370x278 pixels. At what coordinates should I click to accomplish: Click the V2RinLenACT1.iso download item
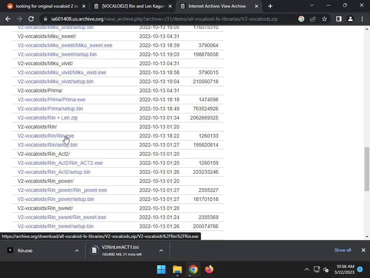coord(121,250)
